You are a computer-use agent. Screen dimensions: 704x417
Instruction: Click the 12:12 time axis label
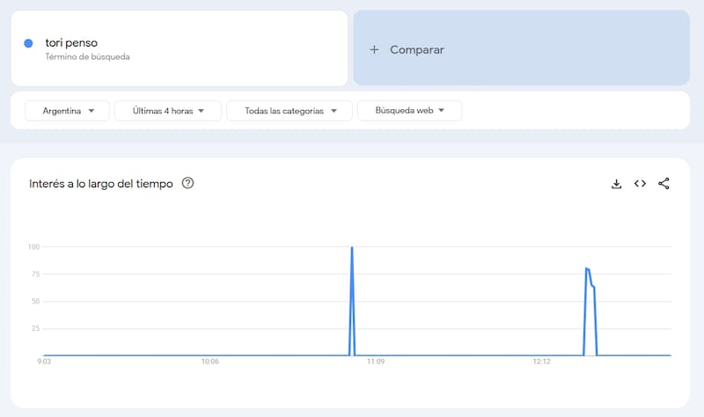point(541,362)
